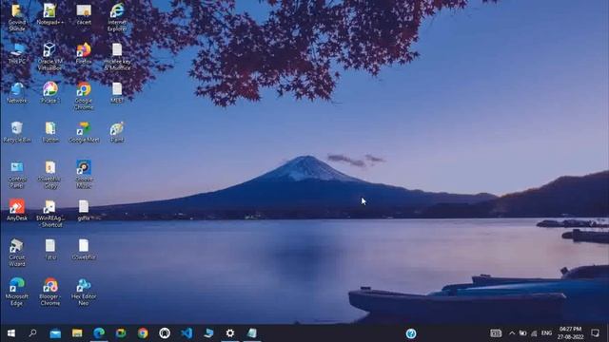The height and width of the screenshot is (342, 609).
Task: Open Control Panel desktop icon
Action: 17,175
